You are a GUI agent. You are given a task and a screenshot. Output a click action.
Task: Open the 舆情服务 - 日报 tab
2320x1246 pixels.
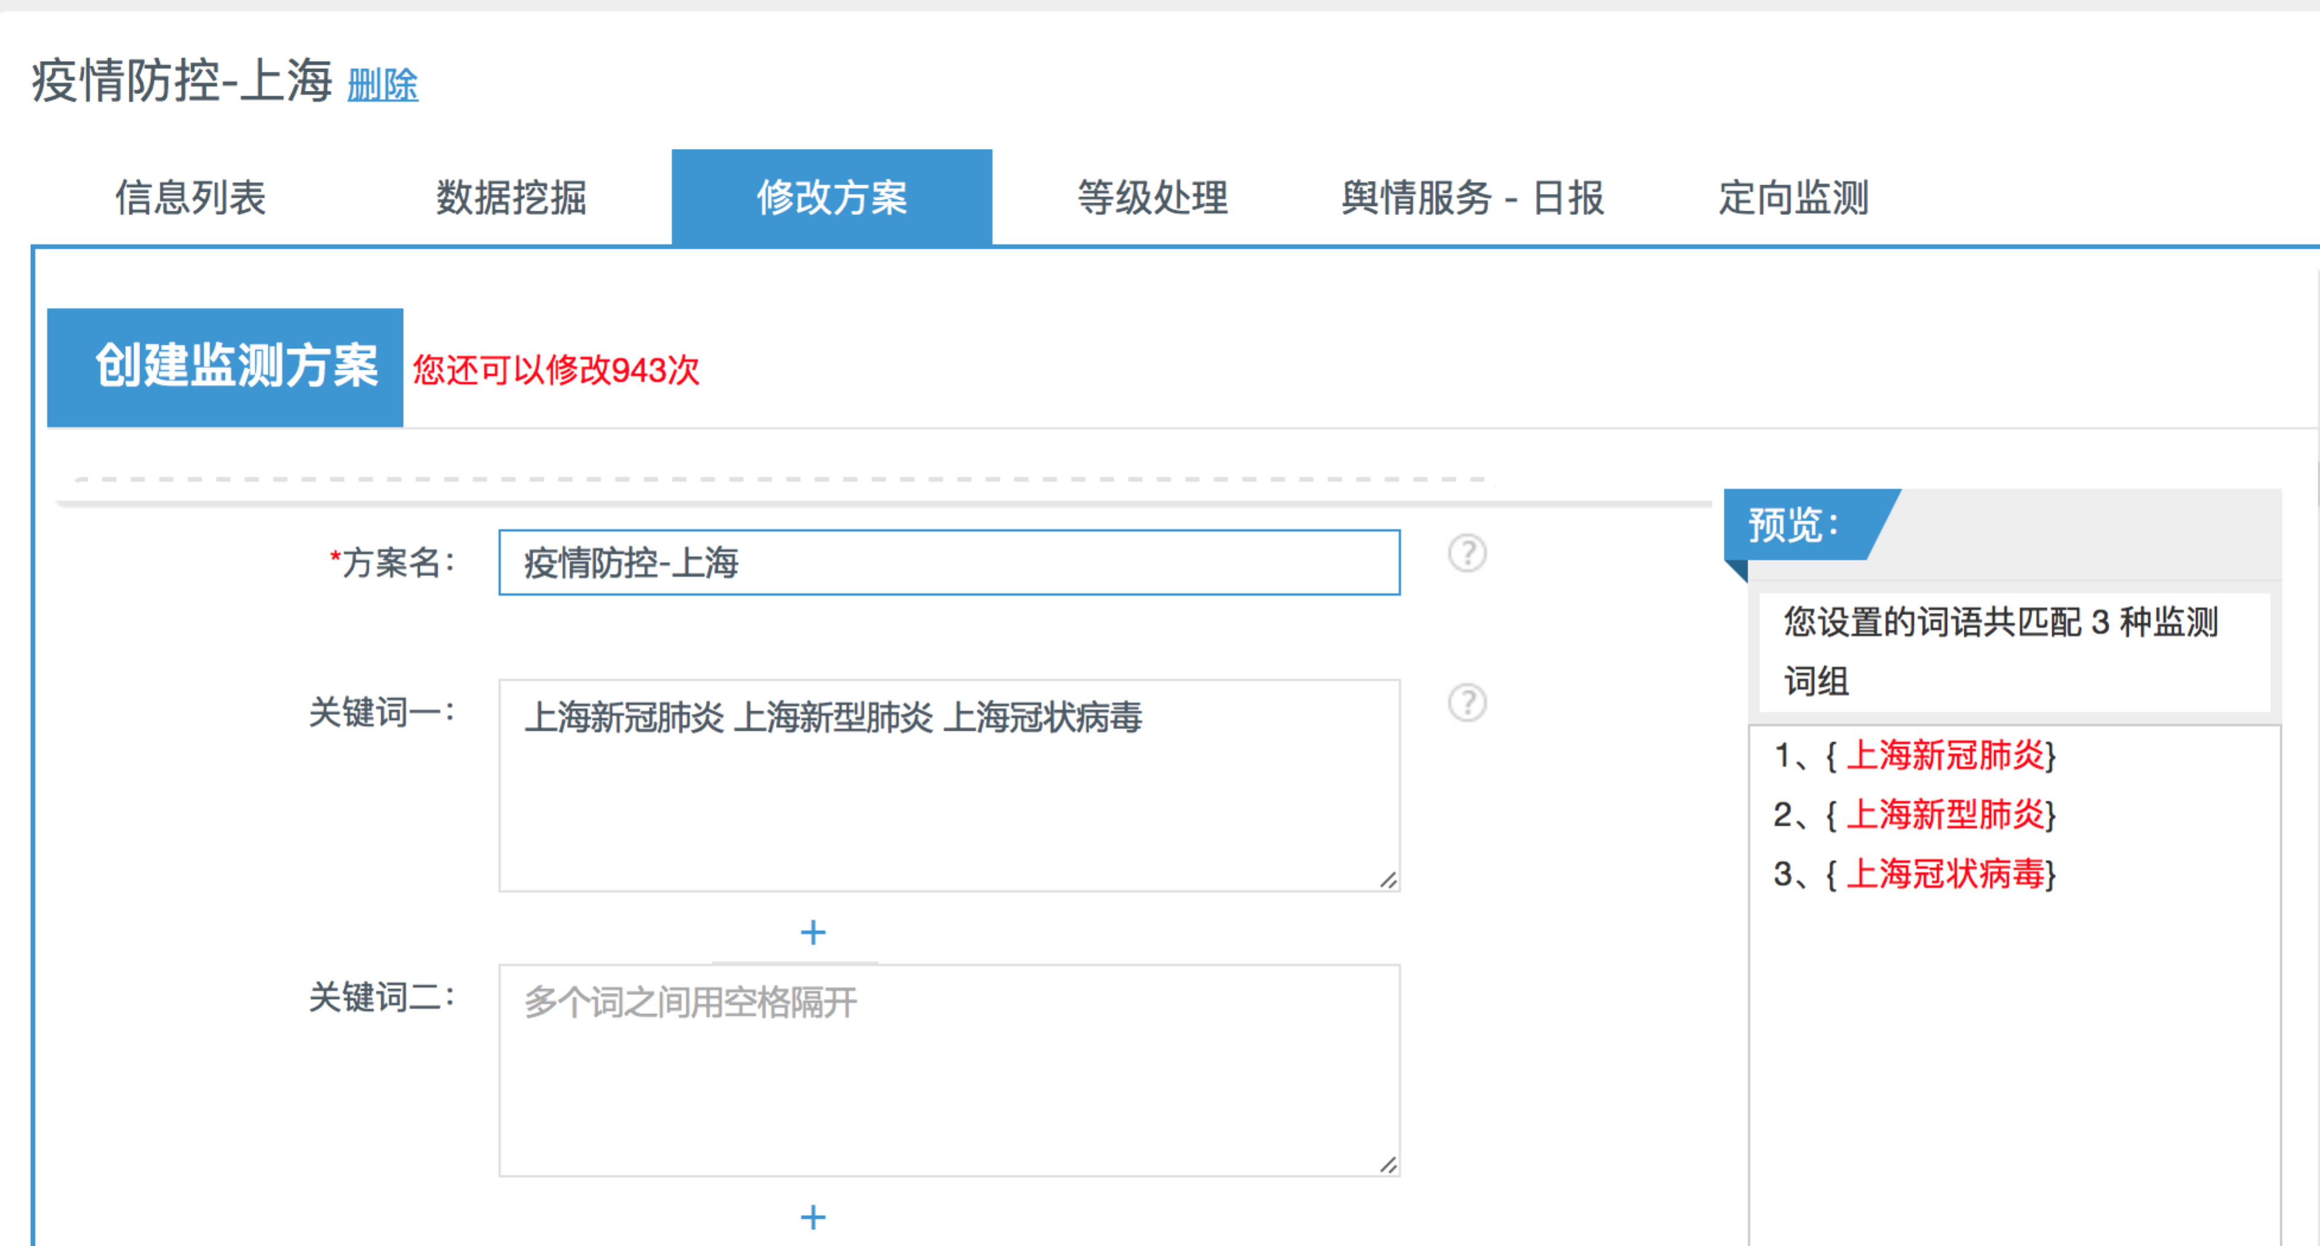tap(1472, 197)
